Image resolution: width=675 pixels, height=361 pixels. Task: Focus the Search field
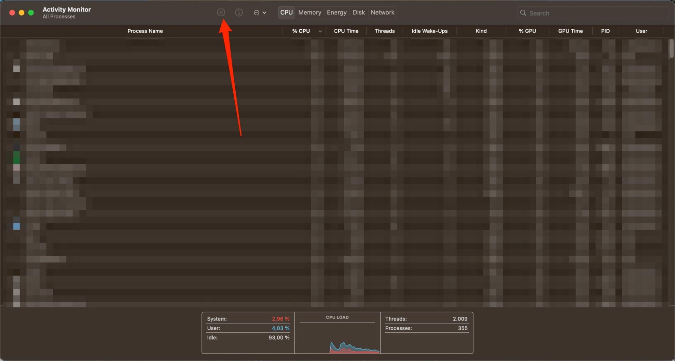coord(593,13)
